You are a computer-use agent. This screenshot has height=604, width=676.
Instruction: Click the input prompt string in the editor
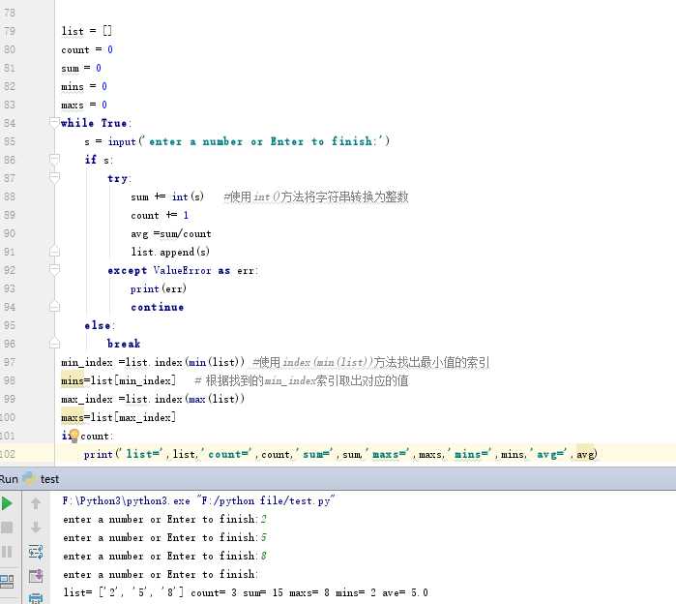point(264,141)
